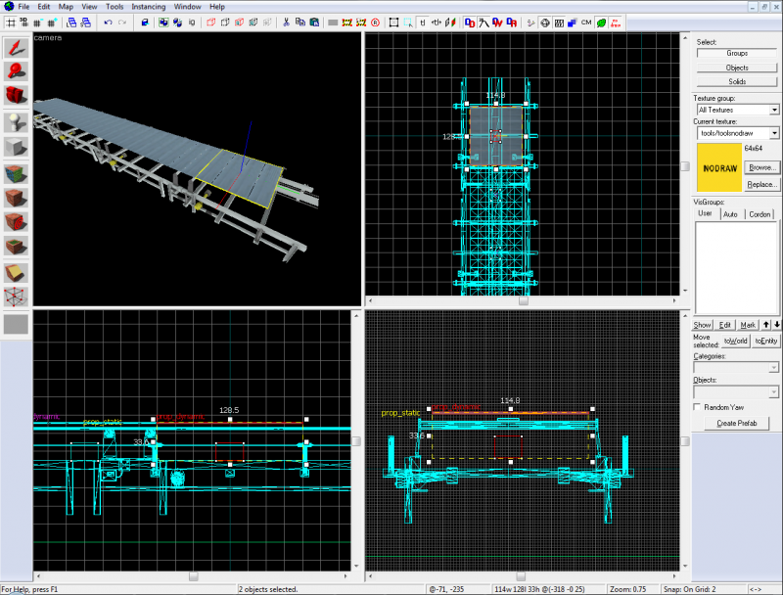The image size is (783, 595).
Task: Select the Entity tool with lightbulb icon
Action: click(x=16, y=121)
